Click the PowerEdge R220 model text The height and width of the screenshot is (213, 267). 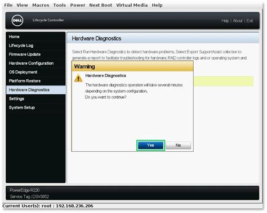pyautogui.click(x=25, y=191)
